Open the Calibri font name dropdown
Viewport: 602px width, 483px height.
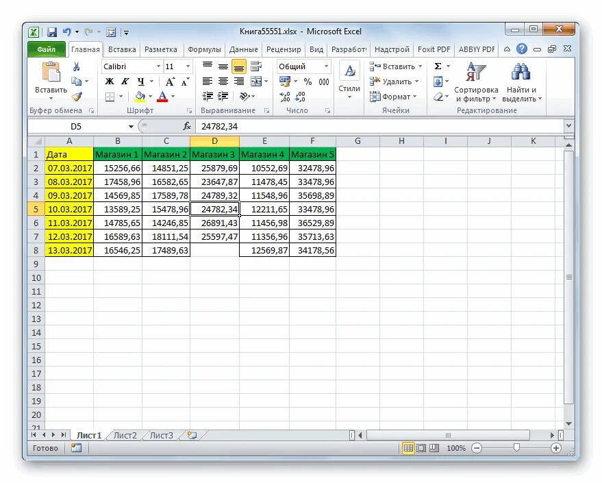158,66
